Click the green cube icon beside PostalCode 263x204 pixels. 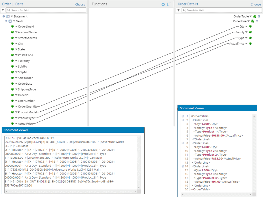pyautogui.click(x=12, y=55)
